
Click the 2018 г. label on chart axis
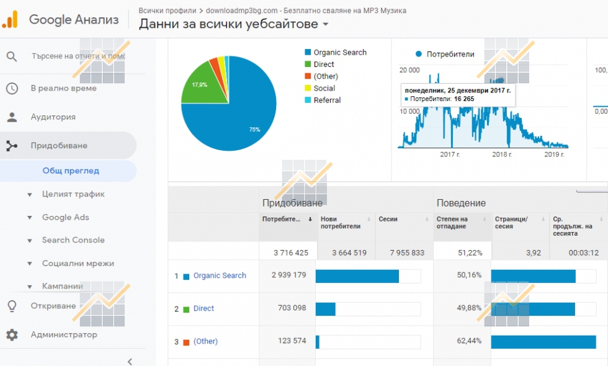point(502,154)
